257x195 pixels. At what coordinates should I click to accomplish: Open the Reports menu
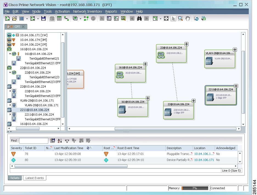[111, 12]
